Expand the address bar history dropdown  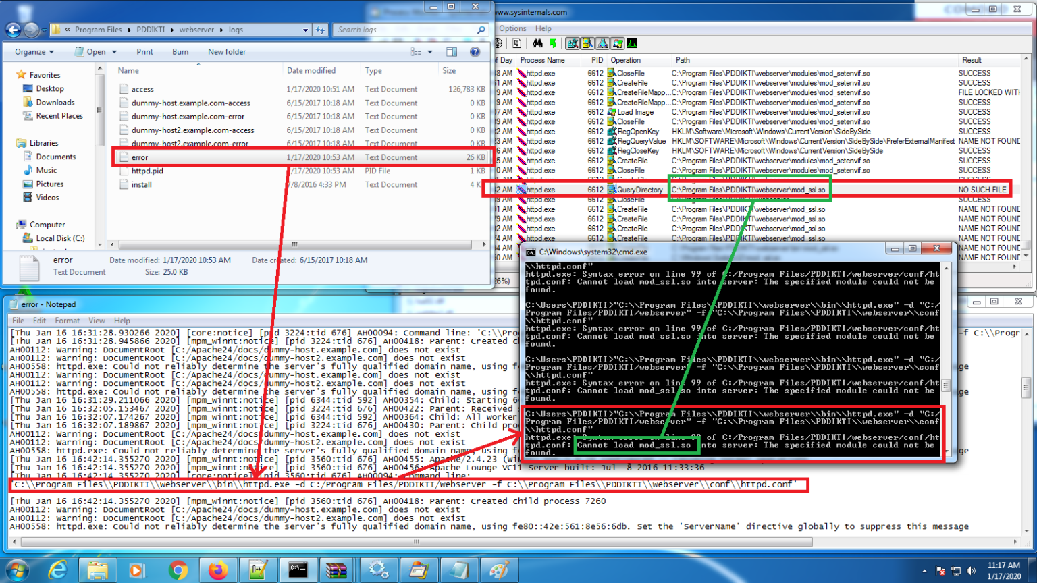[305, 30]
